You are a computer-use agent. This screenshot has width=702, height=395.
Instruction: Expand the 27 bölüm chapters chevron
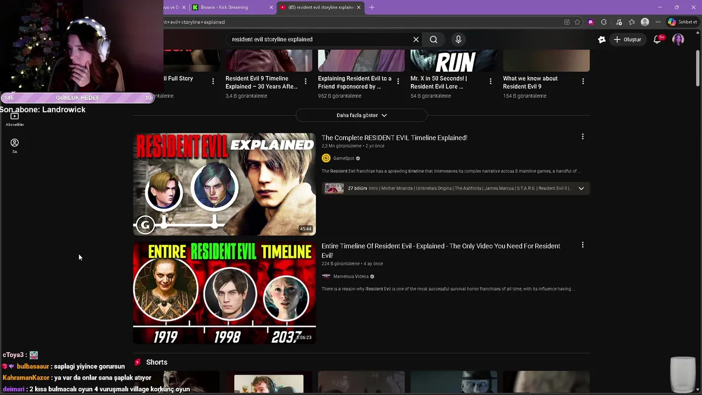pyautogui.click(x=581, y=188)
